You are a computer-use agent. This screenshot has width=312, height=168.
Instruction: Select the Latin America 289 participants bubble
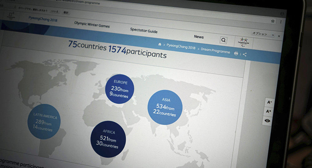click(44, 121)
